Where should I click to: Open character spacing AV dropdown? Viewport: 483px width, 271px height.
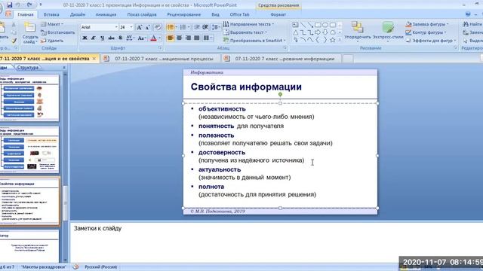click(x=131, y=38)
